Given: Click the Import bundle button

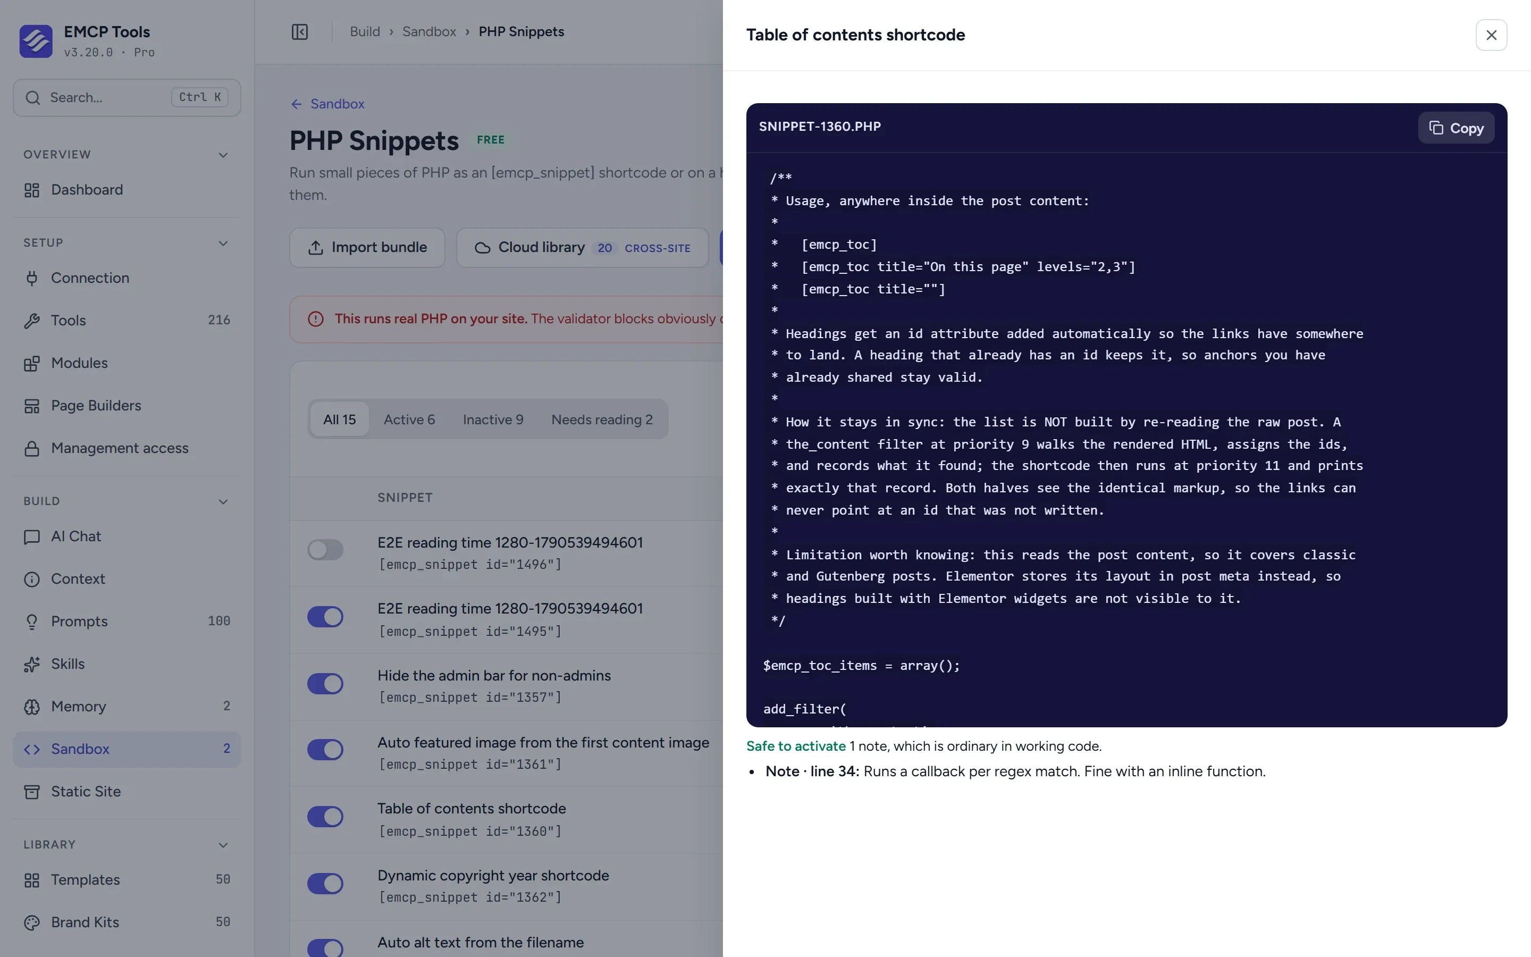Looking at the screenshot, I should tap(367, 247).
